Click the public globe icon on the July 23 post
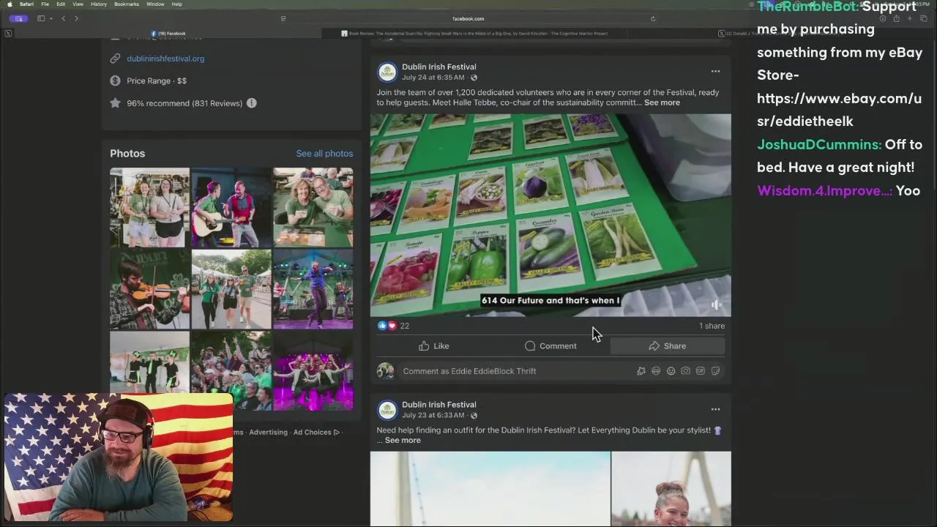 pos(474,415)
